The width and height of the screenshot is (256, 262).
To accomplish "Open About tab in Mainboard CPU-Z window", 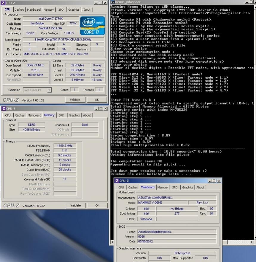I will 200,187.
